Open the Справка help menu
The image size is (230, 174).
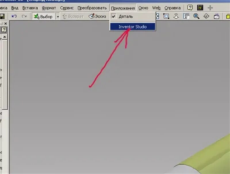pos(172,8)
